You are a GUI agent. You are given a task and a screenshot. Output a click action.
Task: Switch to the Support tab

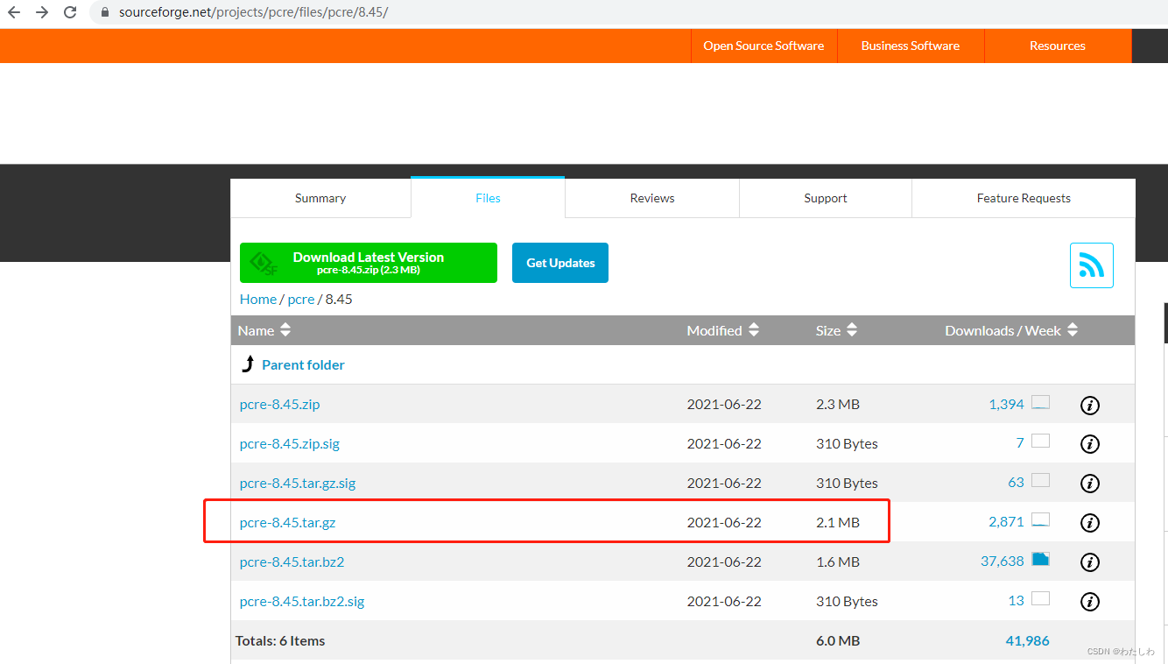[826, 198]
